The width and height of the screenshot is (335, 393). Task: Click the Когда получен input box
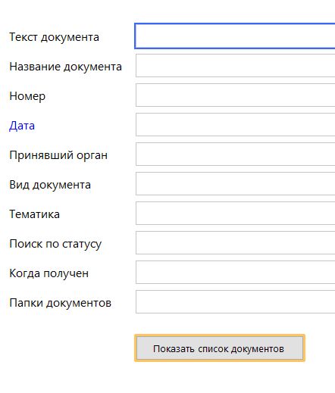[236, 273]
